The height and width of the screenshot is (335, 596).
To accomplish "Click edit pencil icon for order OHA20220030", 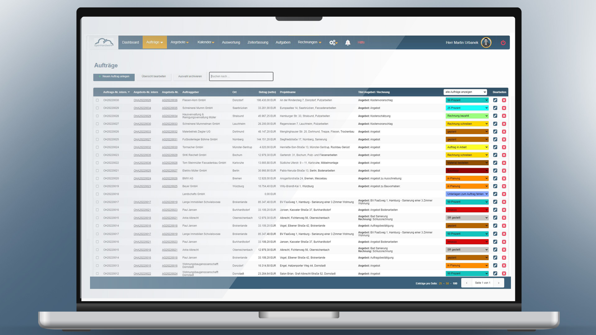I will pos(495,100).
